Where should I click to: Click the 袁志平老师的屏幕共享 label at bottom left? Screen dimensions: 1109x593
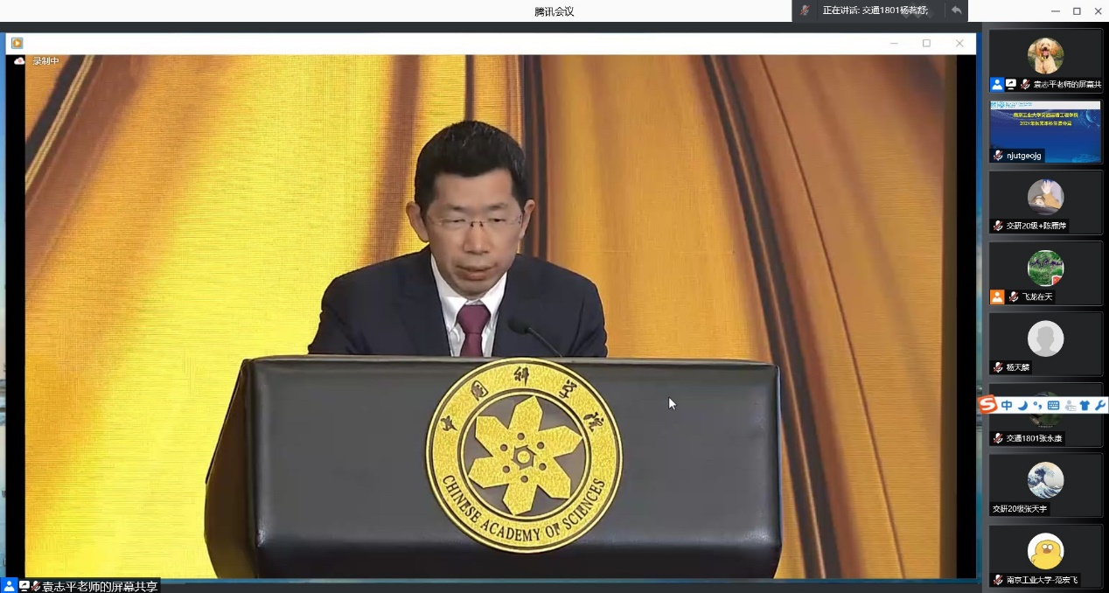(x=100, y=586)
